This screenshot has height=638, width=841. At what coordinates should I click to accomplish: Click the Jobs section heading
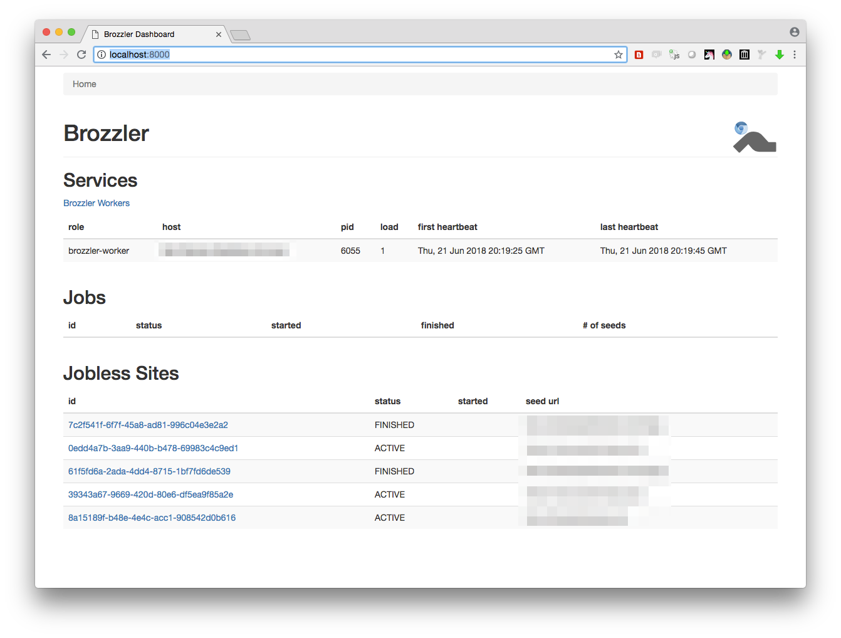click(x=85, y=298)
